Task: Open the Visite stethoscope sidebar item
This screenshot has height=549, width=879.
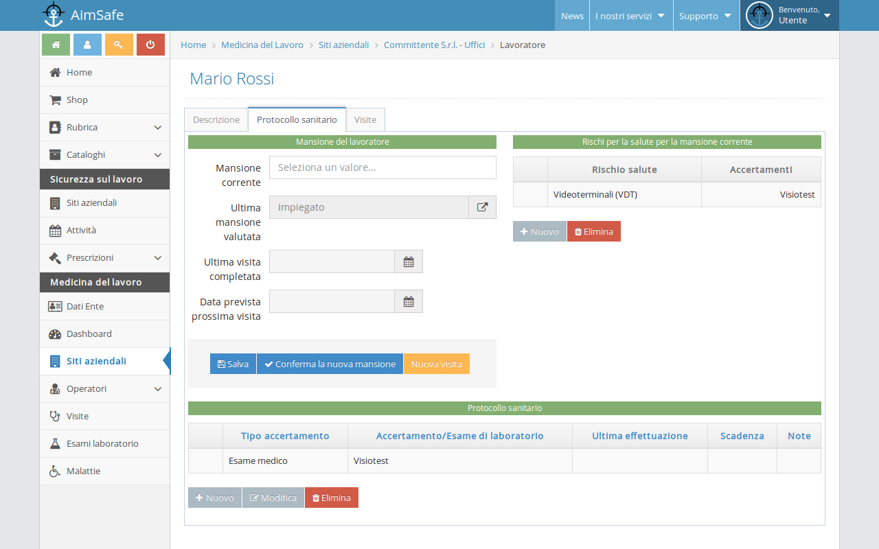Action: [104, 417]
